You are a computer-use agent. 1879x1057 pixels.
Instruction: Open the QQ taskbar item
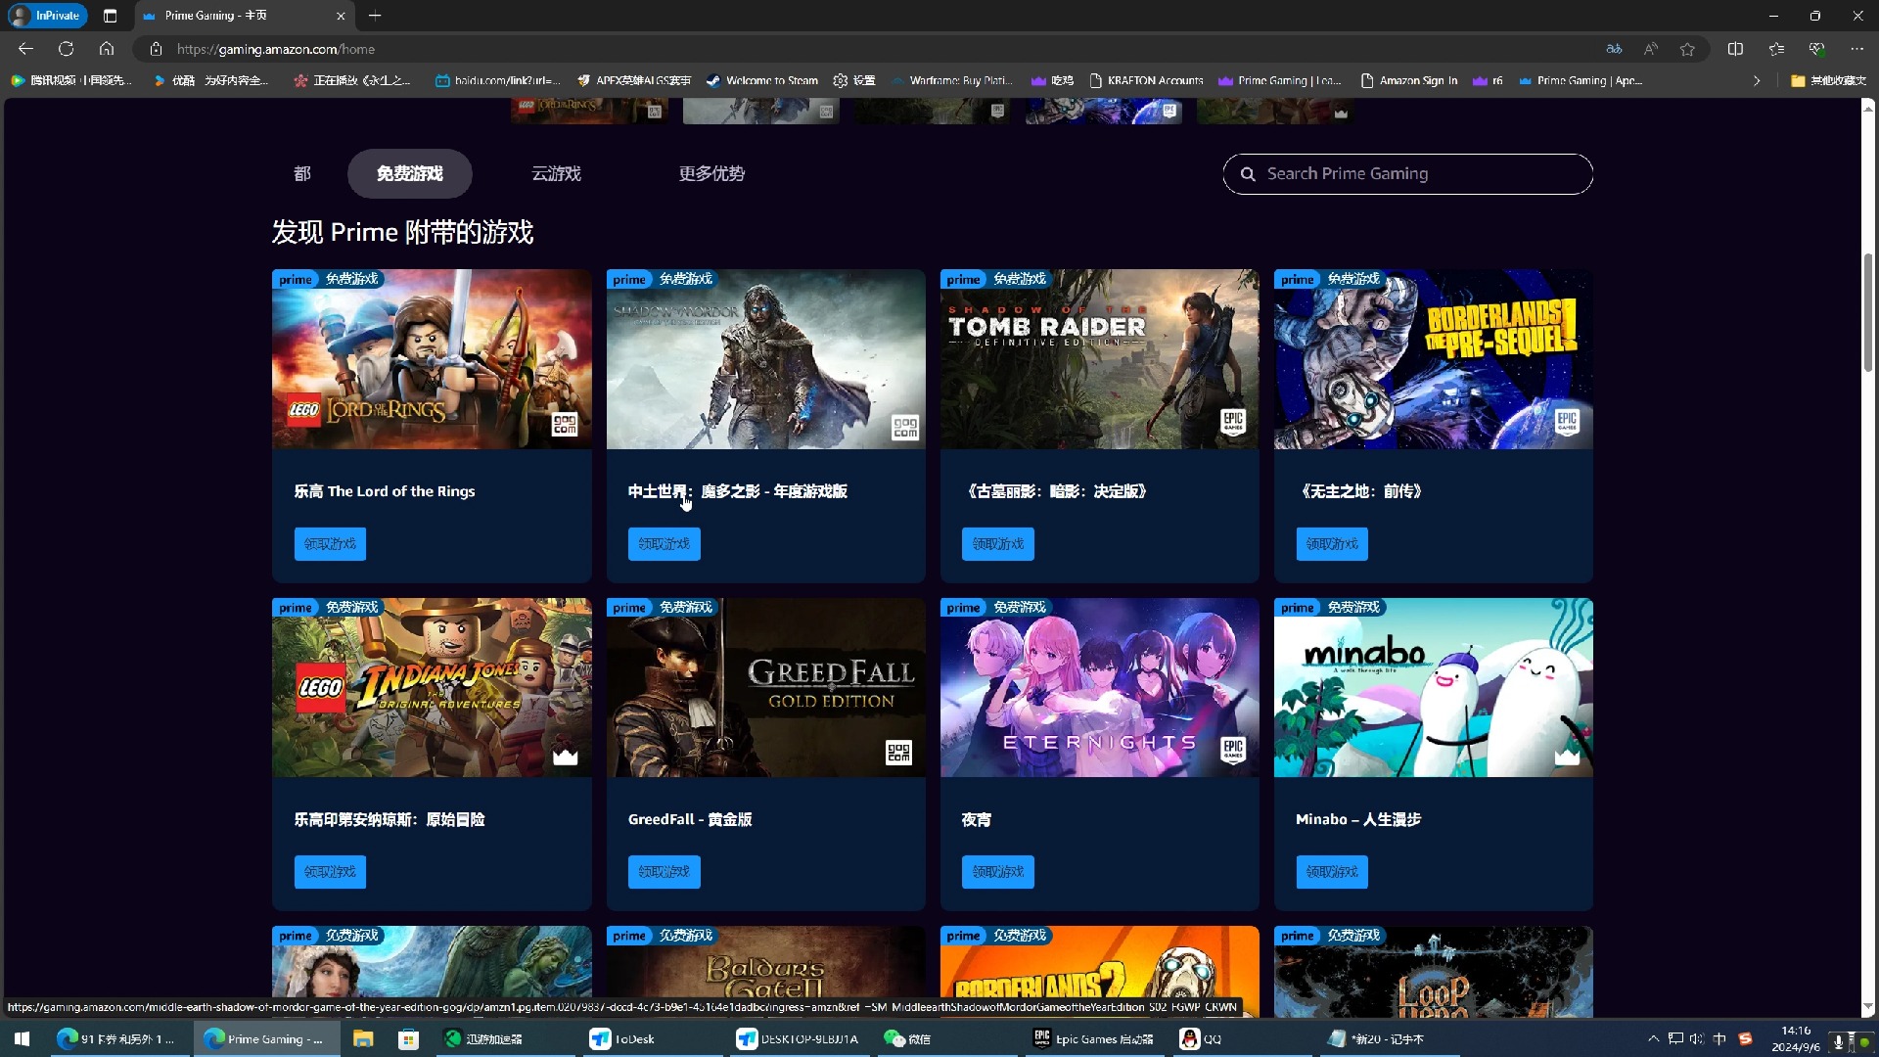pos(1201,1038)
